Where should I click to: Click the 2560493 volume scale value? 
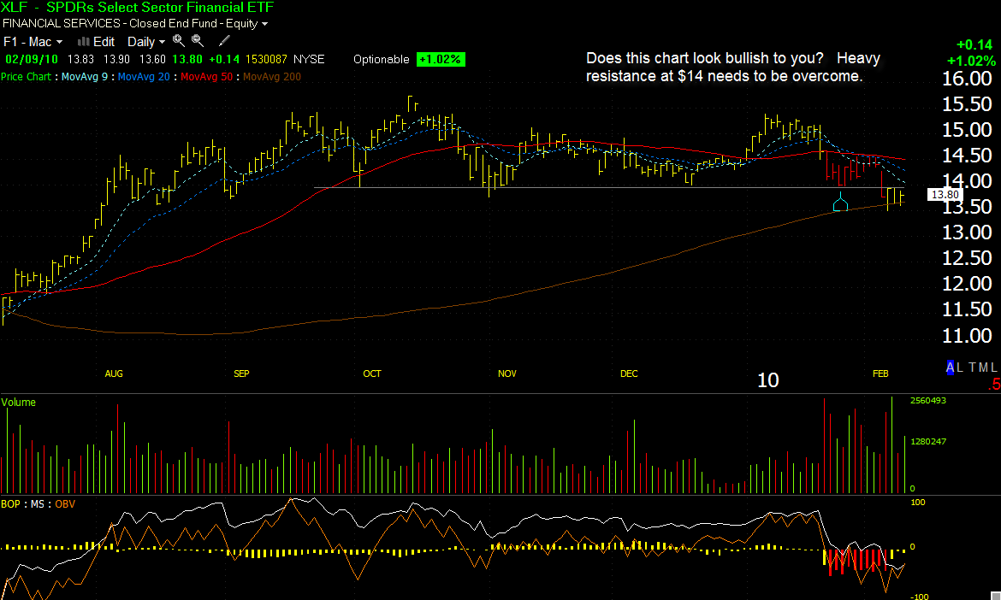928,400
